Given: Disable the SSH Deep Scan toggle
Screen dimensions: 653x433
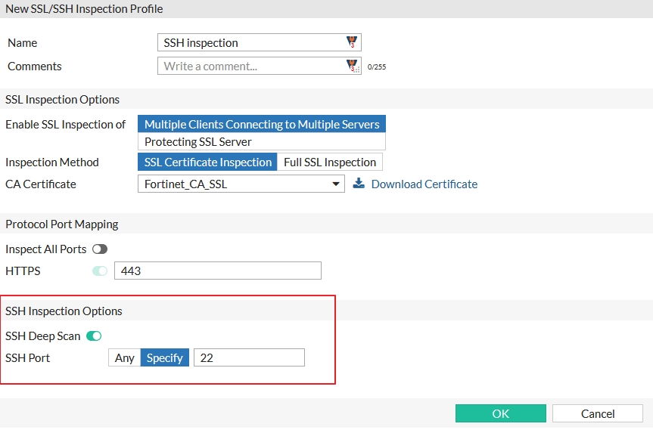Looking at the screenshot, I should pyautogui.click(x=94, y=336).
